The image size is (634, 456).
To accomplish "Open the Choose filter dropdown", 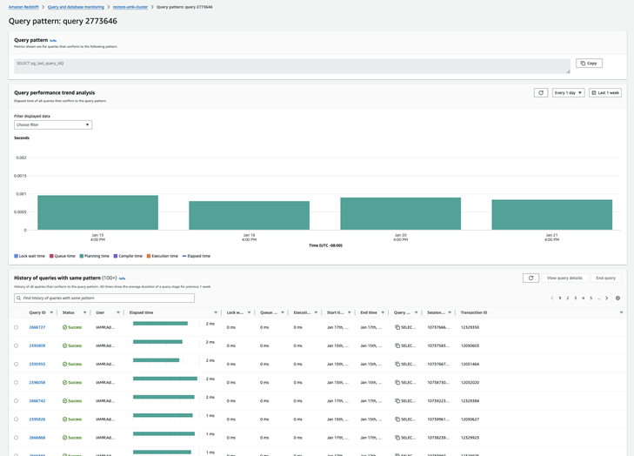I will pyautogui.click(x=52, y=124).
